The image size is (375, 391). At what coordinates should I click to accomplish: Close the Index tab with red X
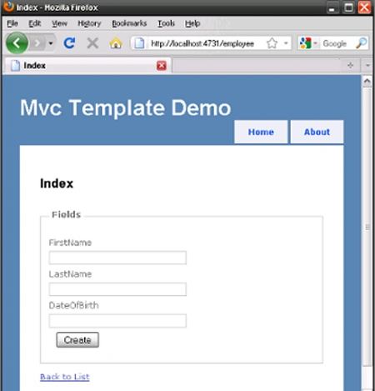(x=162, y=66)
